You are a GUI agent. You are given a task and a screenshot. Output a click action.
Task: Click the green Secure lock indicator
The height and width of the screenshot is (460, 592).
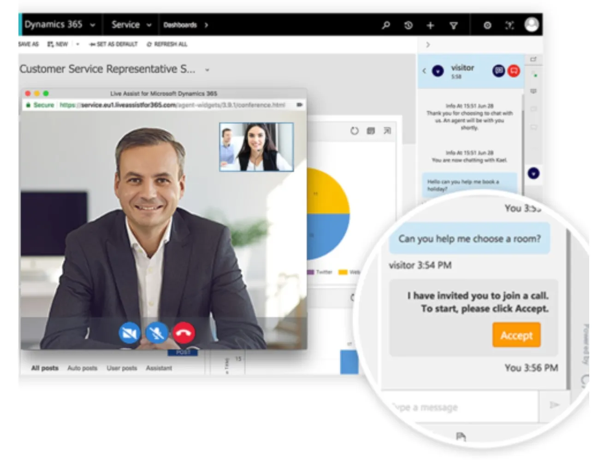40,105
